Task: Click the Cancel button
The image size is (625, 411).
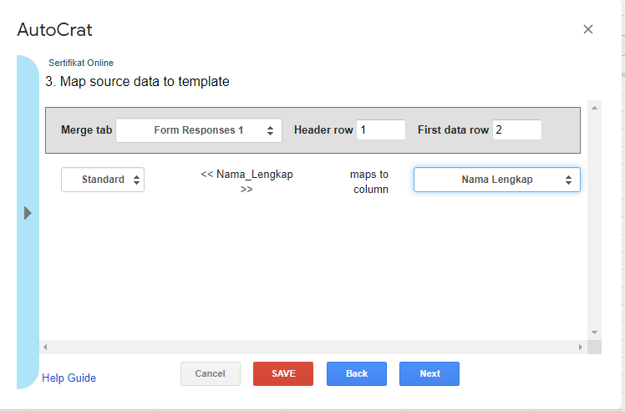Action: (210, 373)
